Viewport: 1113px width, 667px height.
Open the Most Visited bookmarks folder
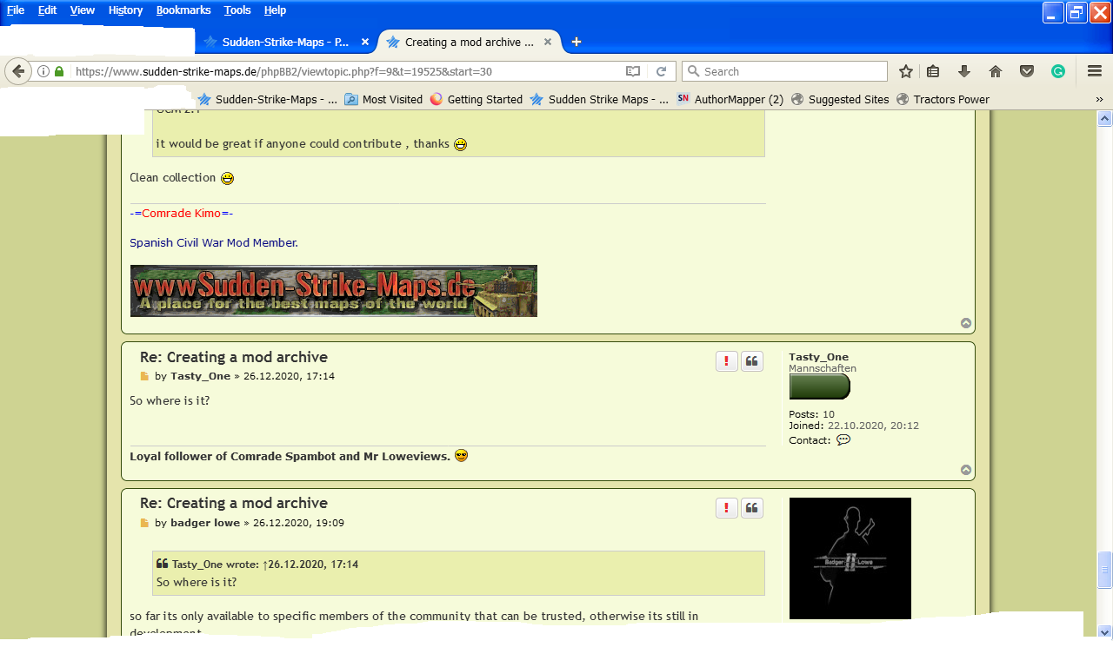tap(383, 100)
